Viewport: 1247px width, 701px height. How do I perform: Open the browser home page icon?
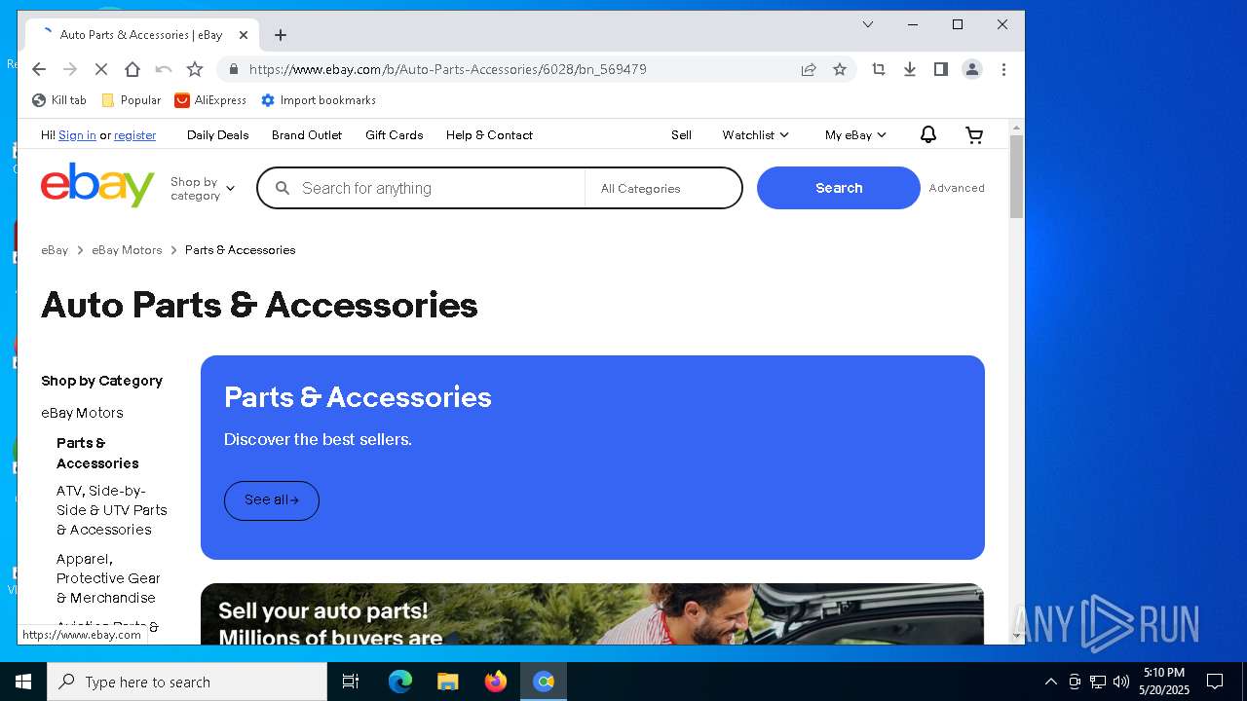click(132, 69)
